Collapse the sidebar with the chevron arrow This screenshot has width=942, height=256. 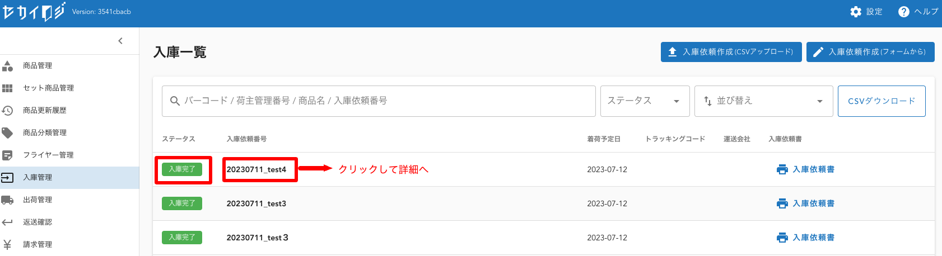click(x=120, y=41)
